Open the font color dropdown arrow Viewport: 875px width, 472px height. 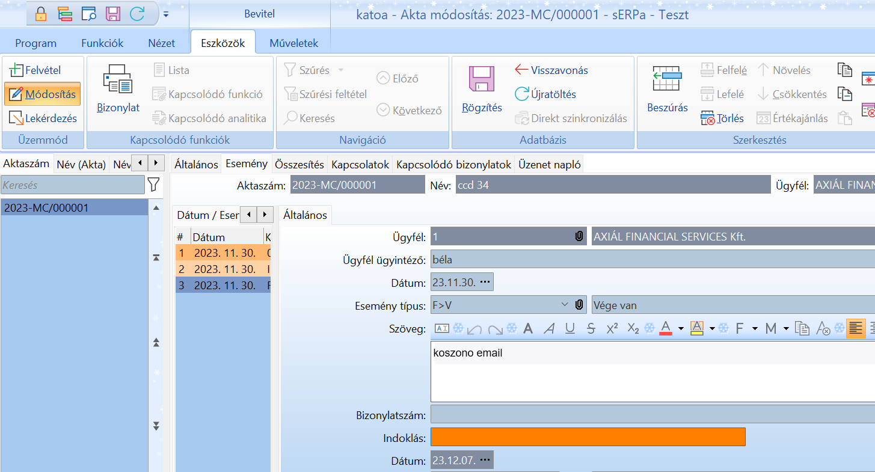point(681,328)
